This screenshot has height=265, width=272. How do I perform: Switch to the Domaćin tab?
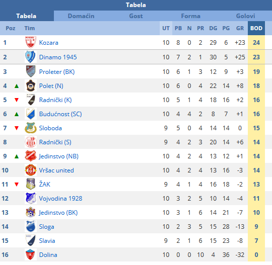tap(81, 16)
